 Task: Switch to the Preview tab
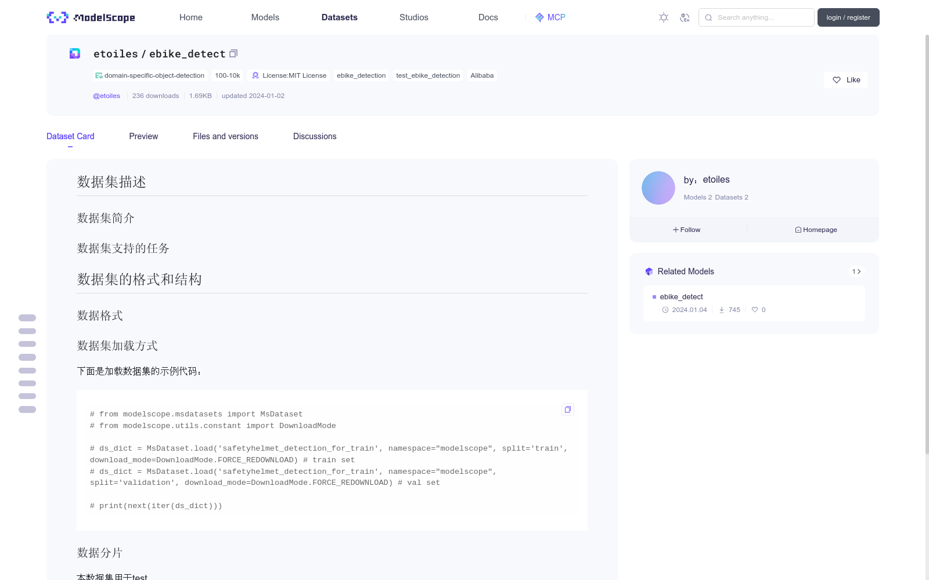(x=143, y=136)
